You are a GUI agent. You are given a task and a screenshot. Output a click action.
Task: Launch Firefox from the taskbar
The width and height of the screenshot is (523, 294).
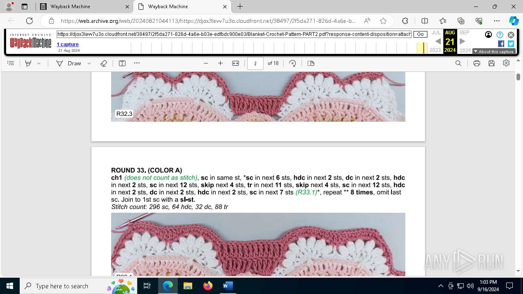coord(208,286)
